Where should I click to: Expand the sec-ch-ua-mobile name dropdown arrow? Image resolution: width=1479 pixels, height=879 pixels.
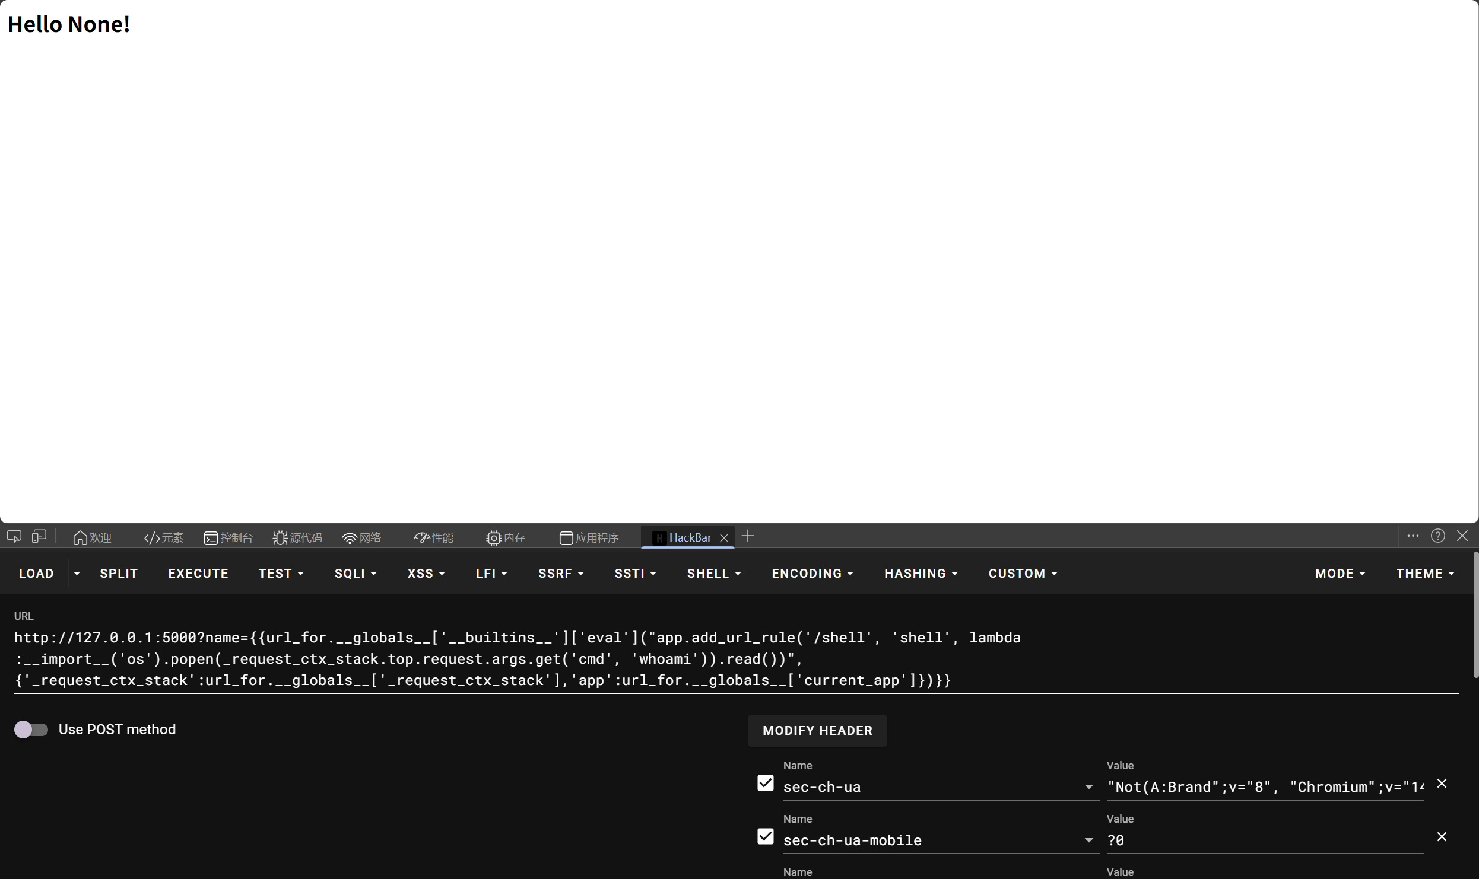(x=1088, y=840)
